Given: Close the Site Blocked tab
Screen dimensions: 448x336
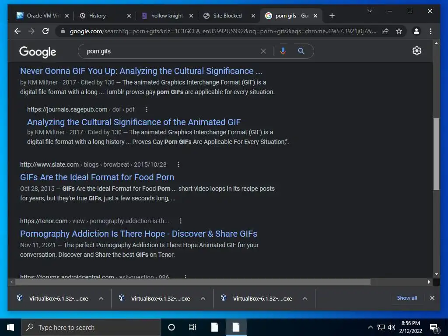Looking at the screenshot, I should coord(253,16).
